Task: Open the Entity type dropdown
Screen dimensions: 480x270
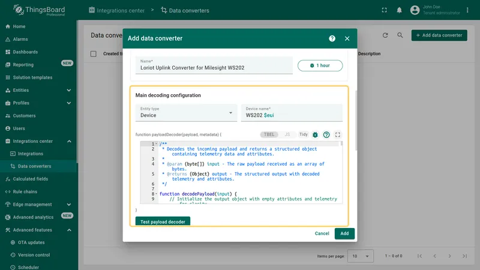Action: click(186, 113)
